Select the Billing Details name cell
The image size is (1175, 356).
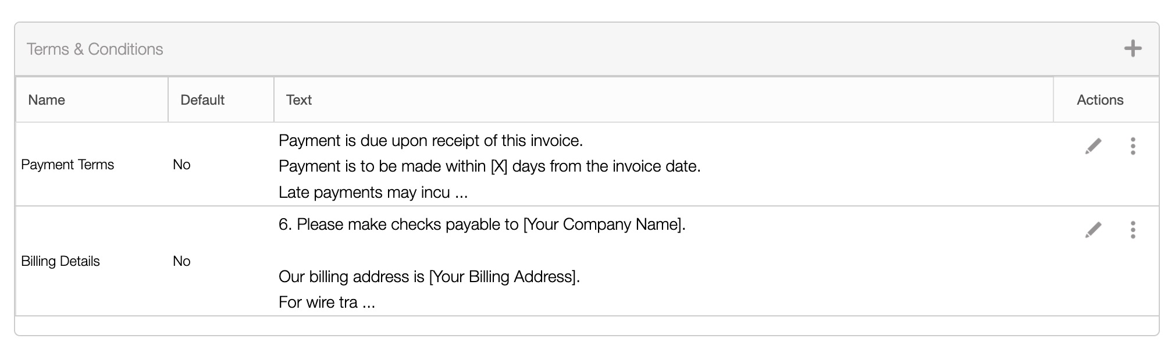pos(60,261)
